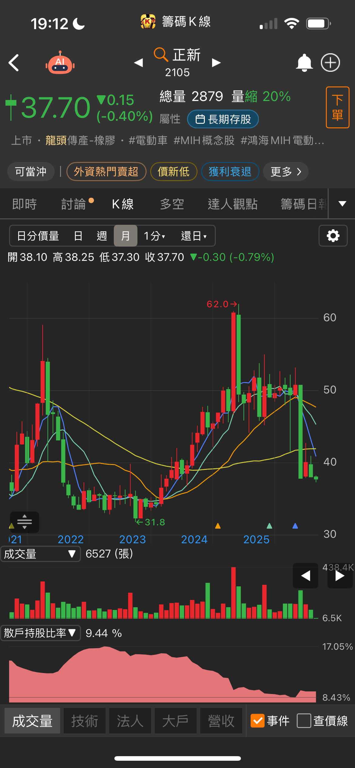This screenshot has height=768, width=355.
Task: Tap the chart resize handle icon
Action: pos(25,522)
